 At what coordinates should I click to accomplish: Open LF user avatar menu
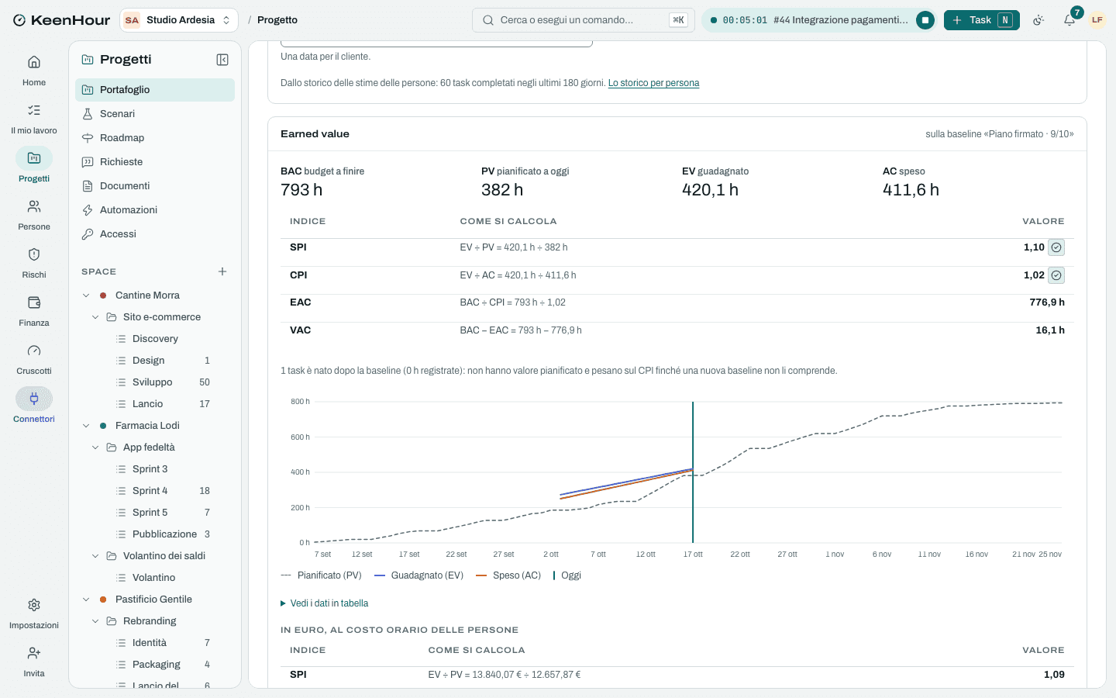(1097, 20)
